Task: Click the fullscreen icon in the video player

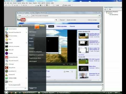Action: click(x=75, y=64)
